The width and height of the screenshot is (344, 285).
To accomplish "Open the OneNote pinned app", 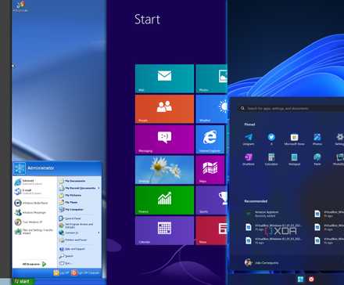I will (249, 160).
